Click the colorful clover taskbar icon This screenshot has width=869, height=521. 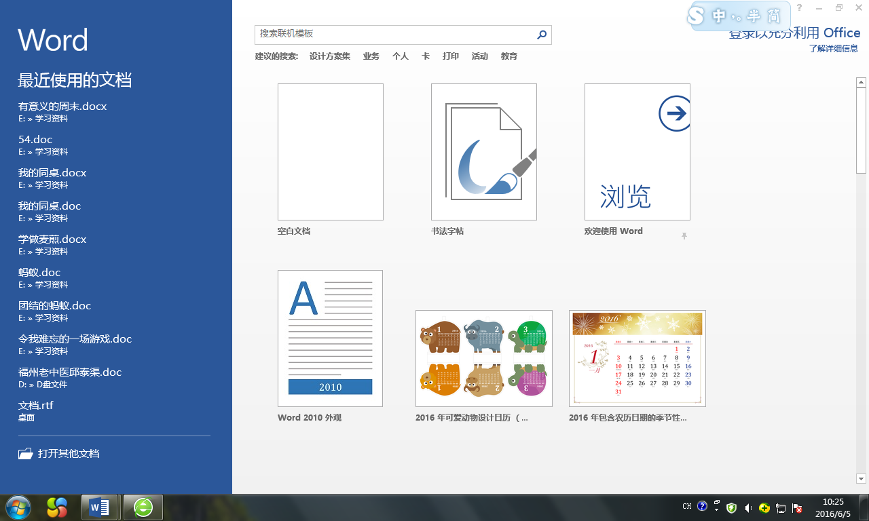pos(57,507)
